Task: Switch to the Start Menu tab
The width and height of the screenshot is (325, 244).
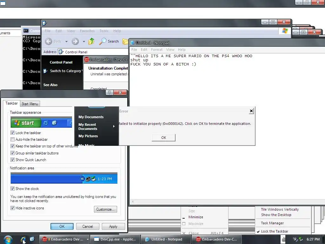Action: tap(30, 104)
